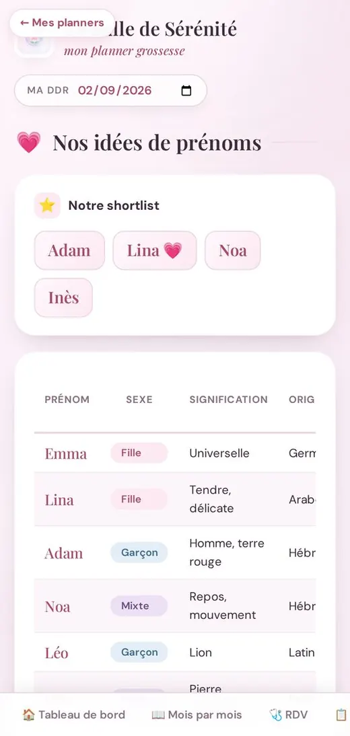Go back to Mes planners

62,22
